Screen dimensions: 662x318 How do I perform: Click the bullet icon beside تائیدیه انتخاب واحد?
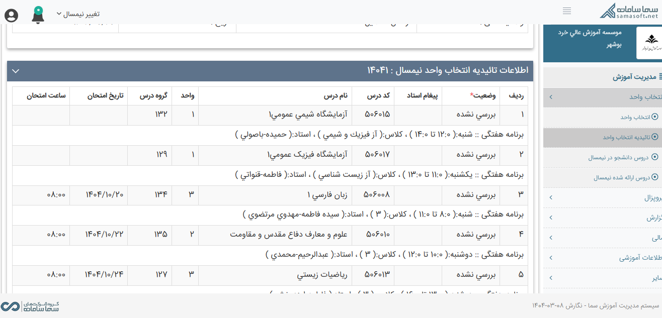point(654,137)
